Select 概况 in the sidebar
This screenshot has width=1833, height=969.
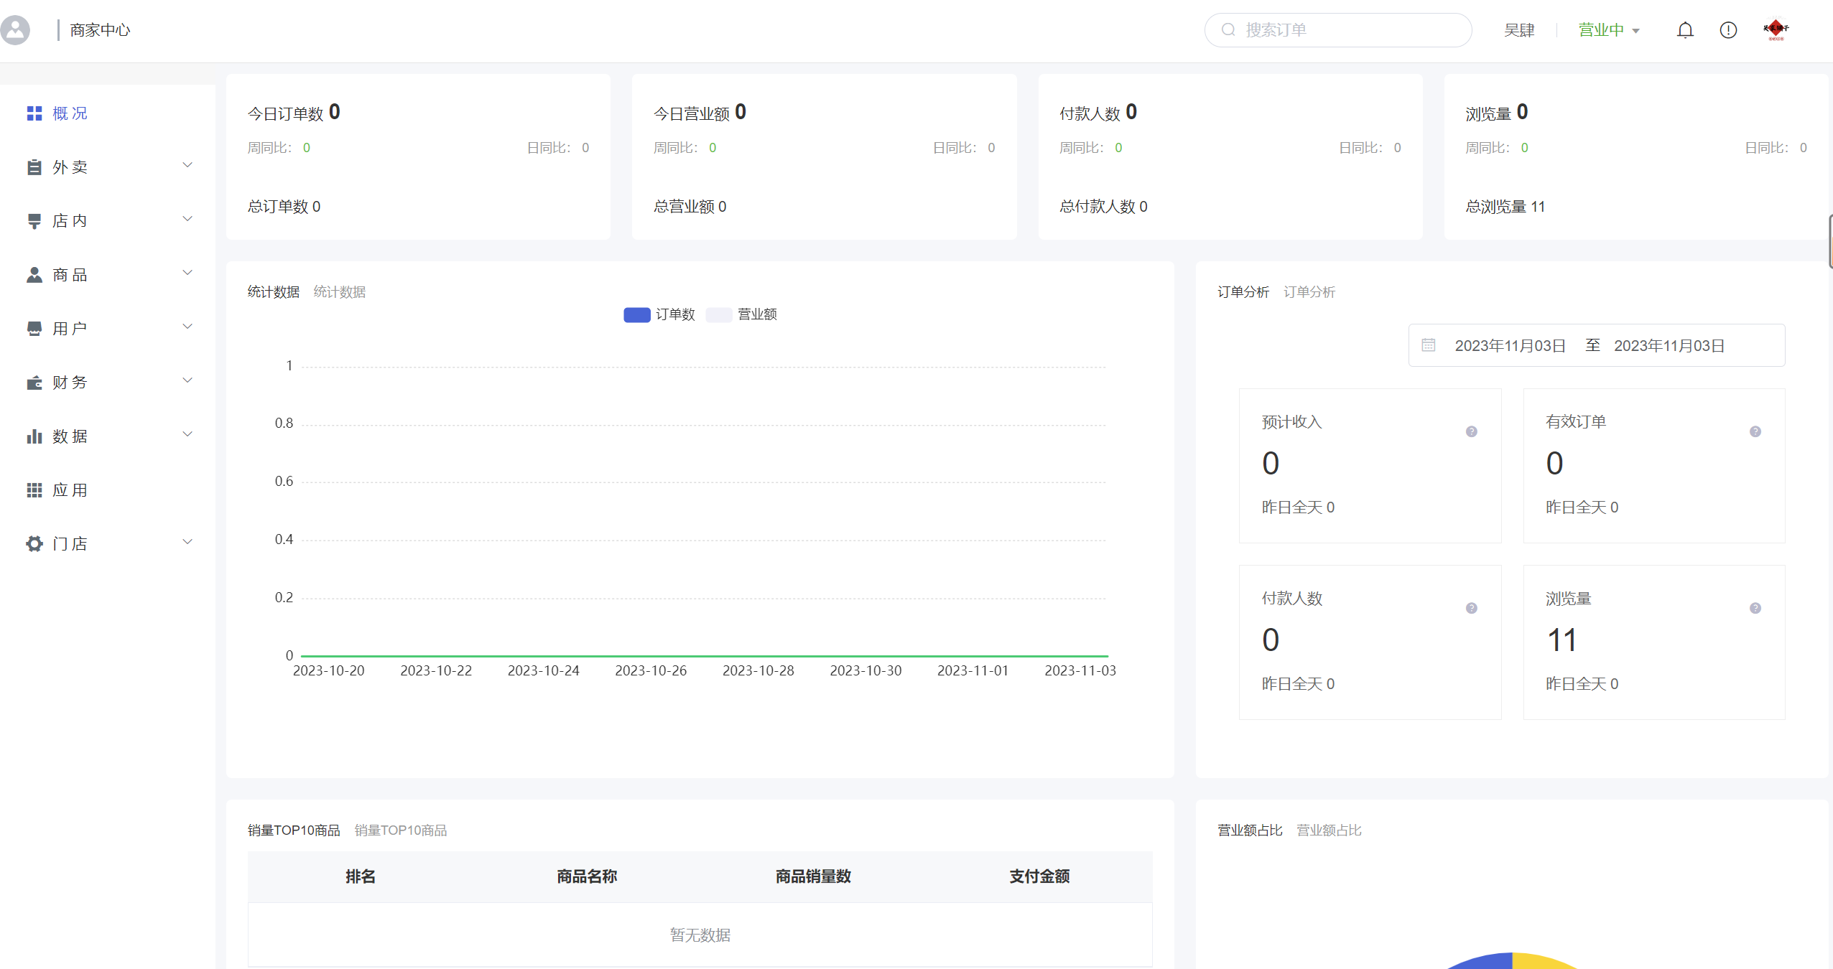[108, 113]
